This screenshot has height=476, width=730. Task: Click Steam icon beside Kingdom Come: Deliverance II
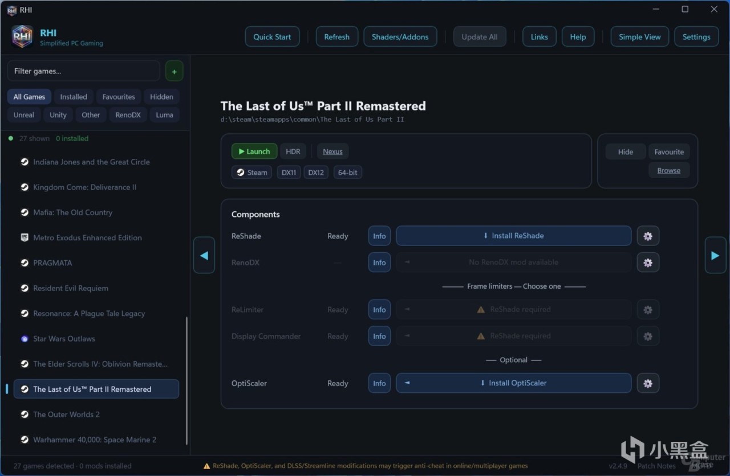25,187
